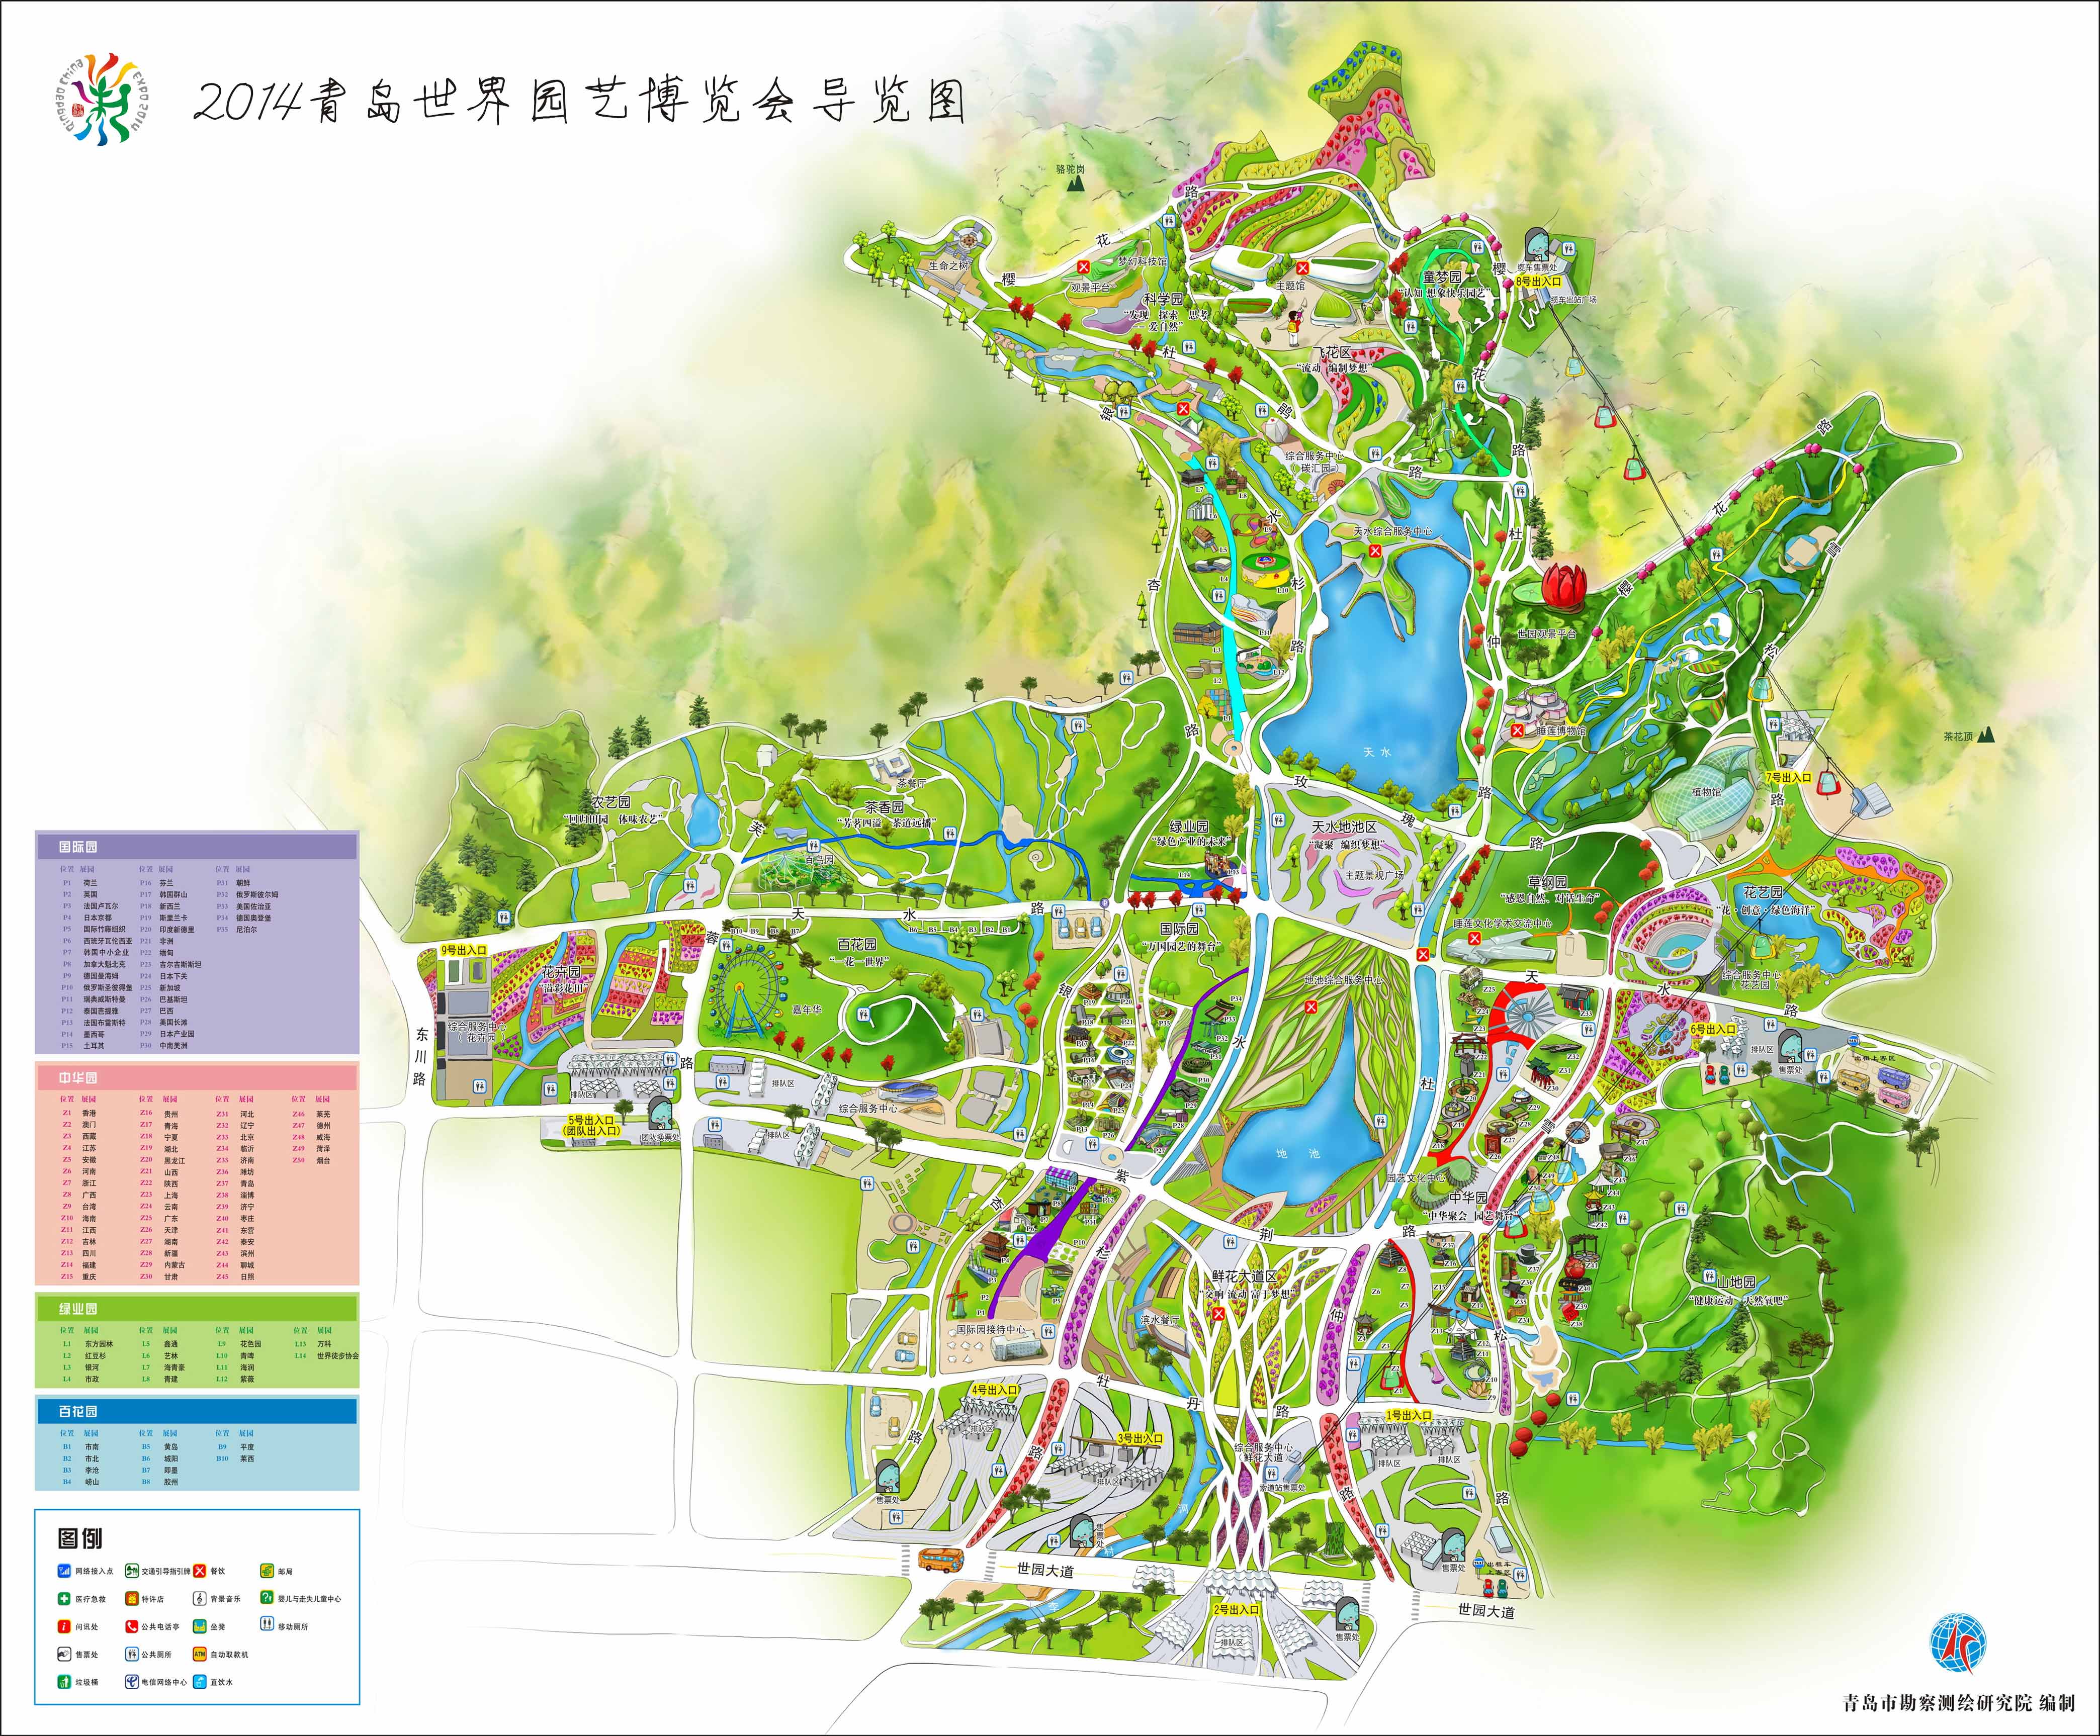Select the ATM 自动取款机 legend icon
The height and width of the screenshot is (1736, 2100).
(200, 1654)
